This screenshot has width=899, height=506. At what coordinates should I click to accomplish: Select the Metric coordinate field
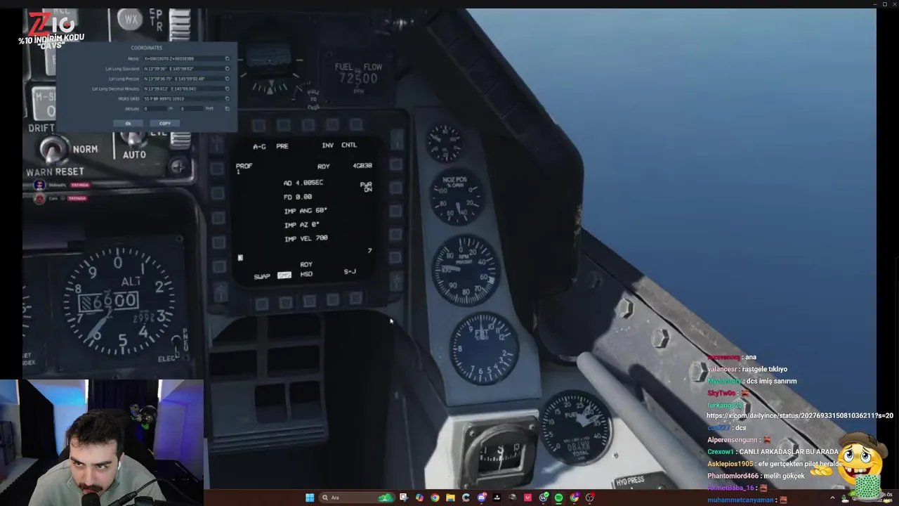[184, 58]
